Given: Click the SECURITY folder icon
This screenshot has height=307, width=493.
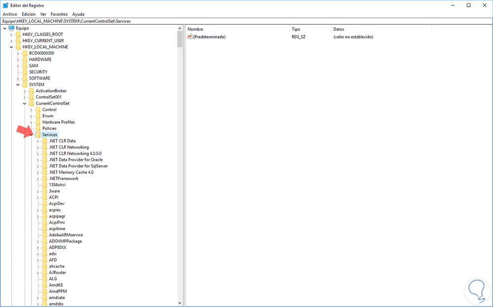Looking at the screenshot, I should tap(25, 72).
